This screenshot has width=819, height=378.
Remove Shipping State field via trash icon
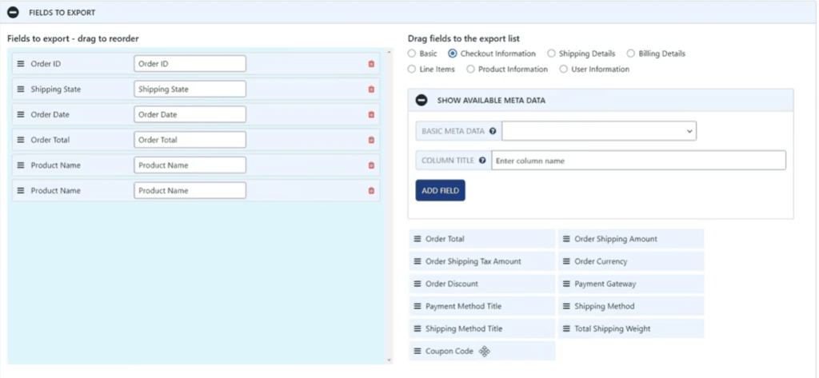(x=371, y=90)
